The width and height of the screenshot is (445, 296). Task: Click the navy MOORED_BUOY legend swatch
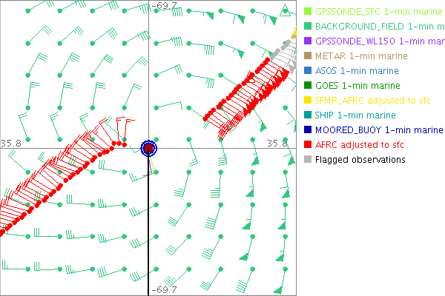[308, 130]
